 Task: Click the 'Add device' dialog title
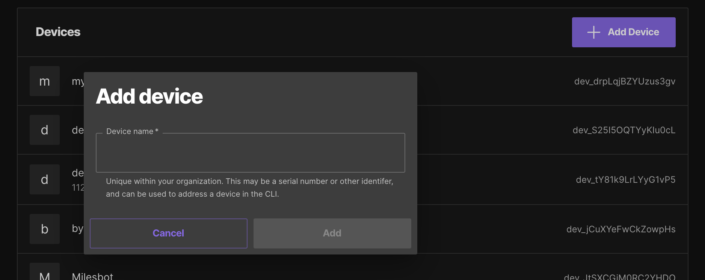pos(149,96)
